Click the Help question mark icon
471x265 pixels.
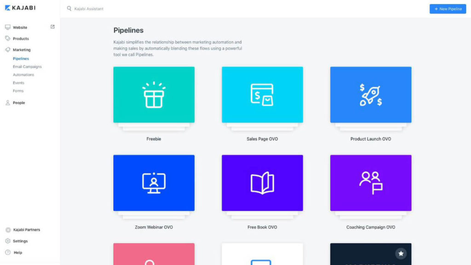tap(8, 253)
